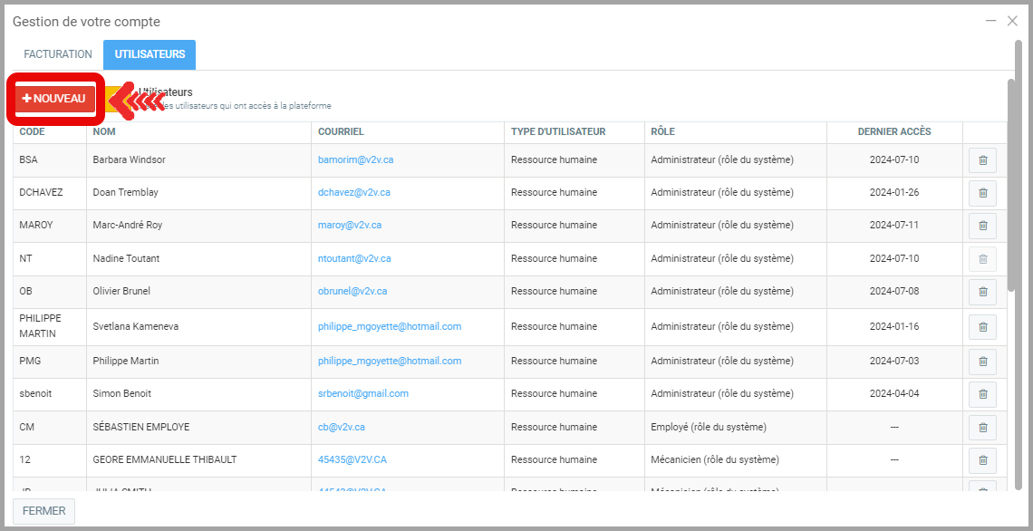Click trash icon for Simon Benoit

(x=982, y=394)
